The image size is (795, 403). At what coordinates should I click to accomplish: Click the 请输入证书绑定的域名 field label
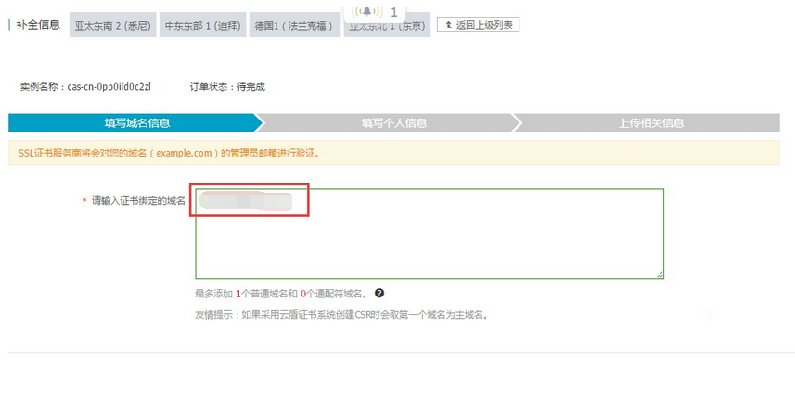(138, 201)
